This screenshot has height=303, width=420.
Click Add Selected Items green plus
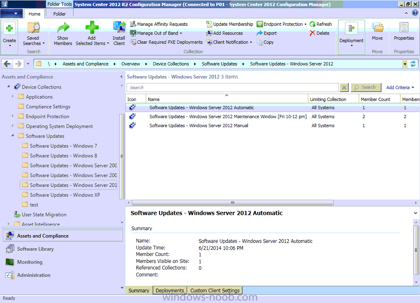point(92,27)
